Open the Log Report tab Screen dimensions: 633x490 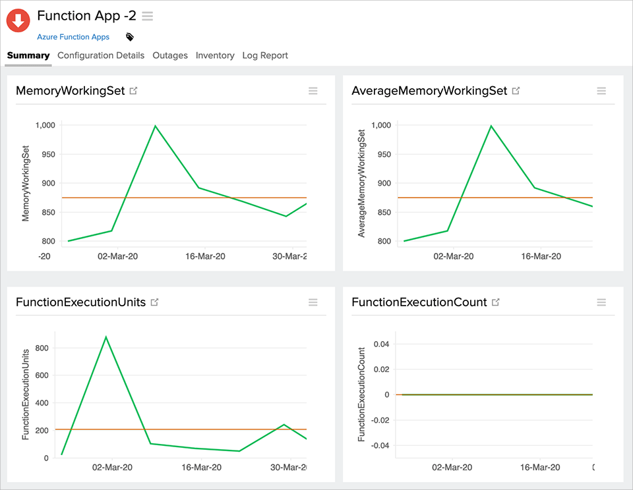(x=265, y=55)
